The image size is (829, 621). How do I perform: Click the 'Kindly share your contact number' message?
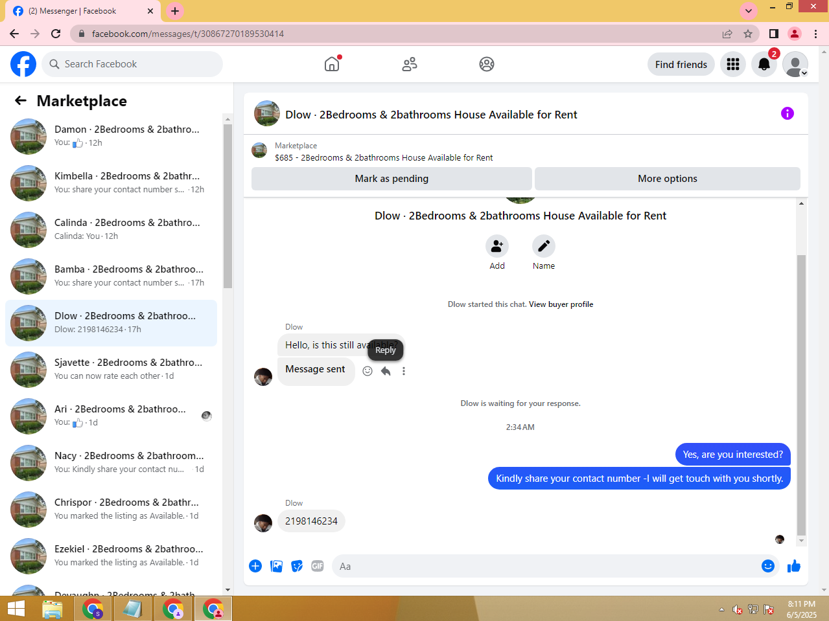pos(639,479)
